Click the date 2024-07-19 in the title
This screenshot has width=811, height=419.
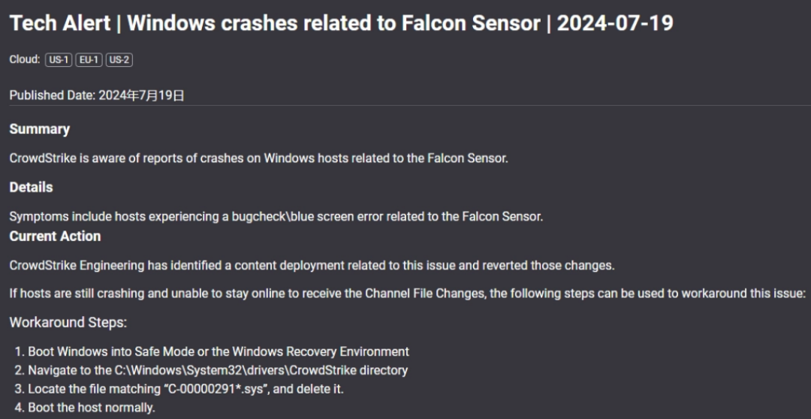click(615, 23)
